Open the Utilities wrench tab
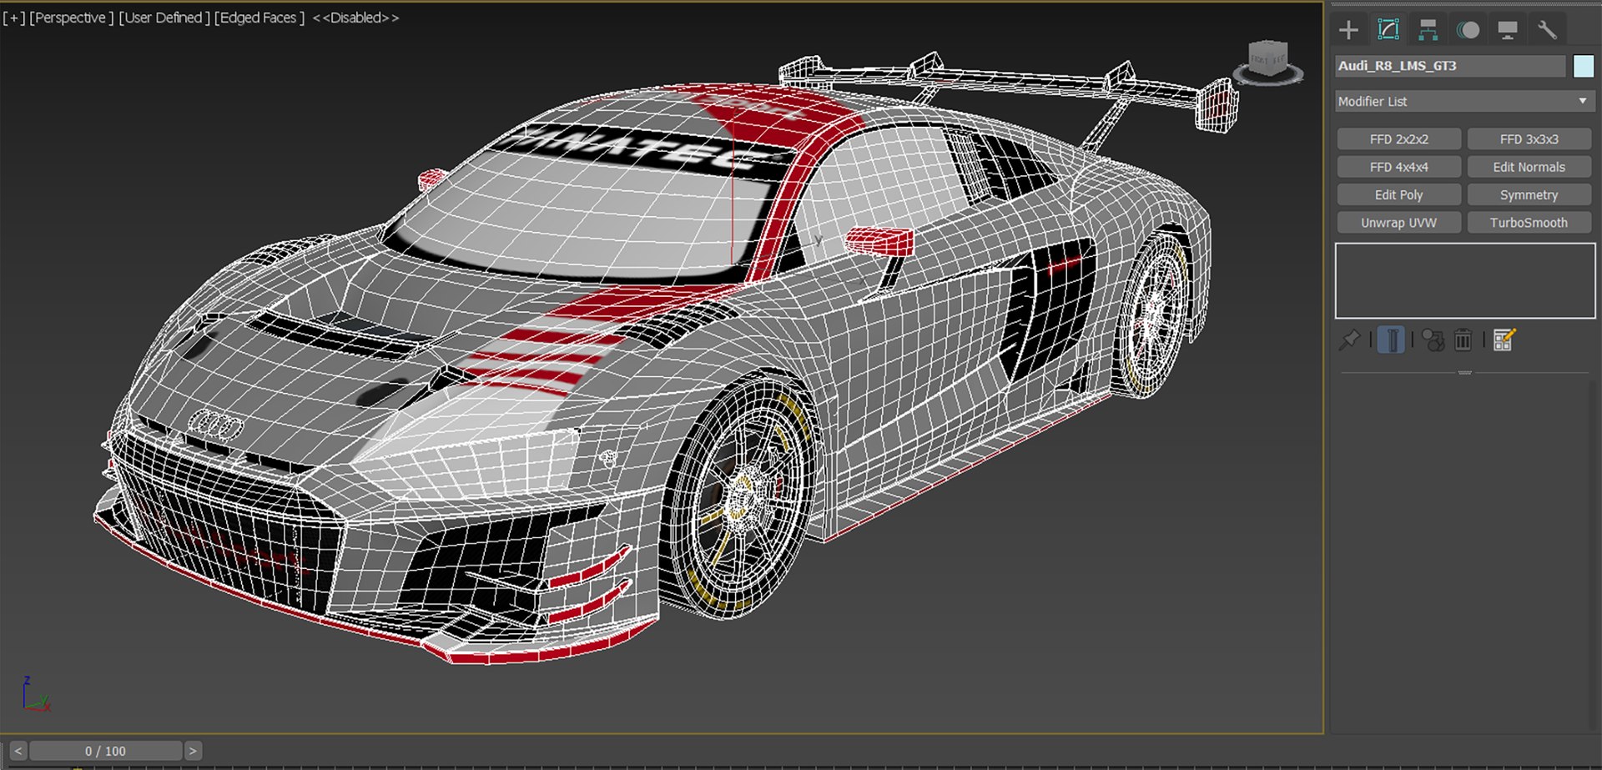Screen dimensions: 1602x770 1547,30
